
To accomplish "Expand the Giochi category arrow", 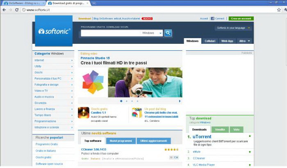I will pyautogui.click(x=72, y=73).
